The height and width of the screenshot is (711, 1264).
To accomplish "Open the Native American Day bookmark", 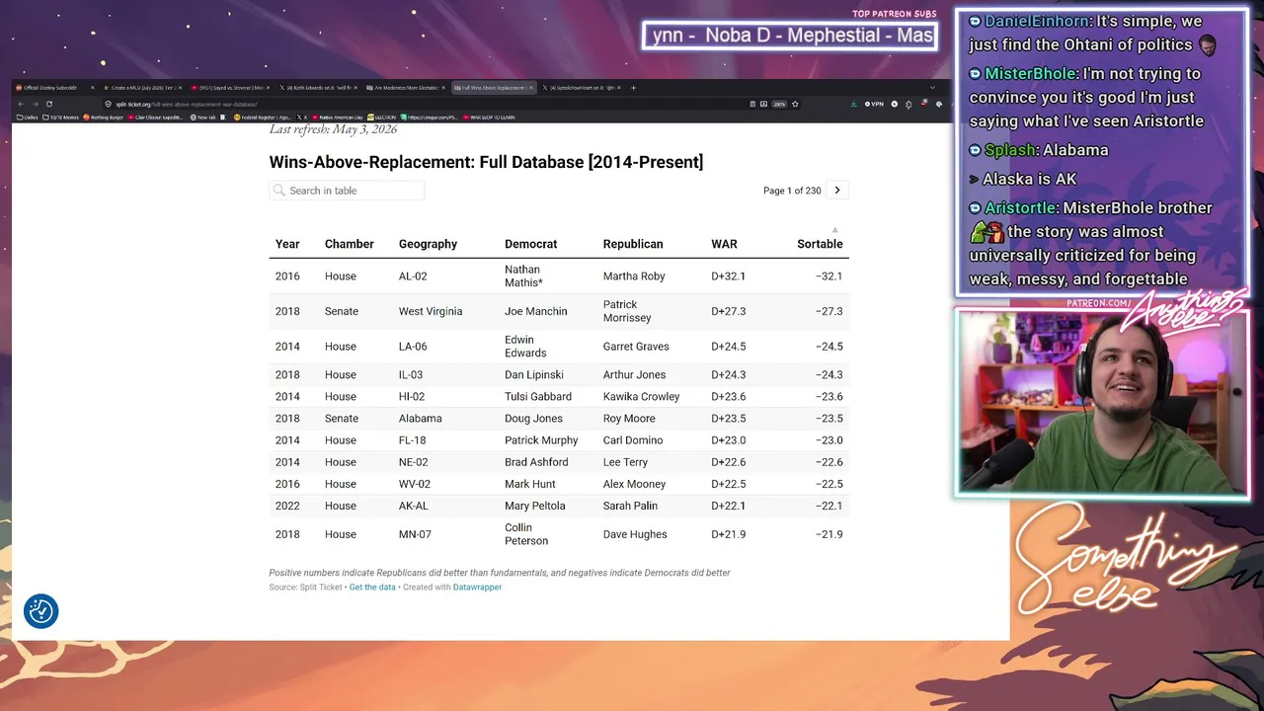I will pos(338,117).
